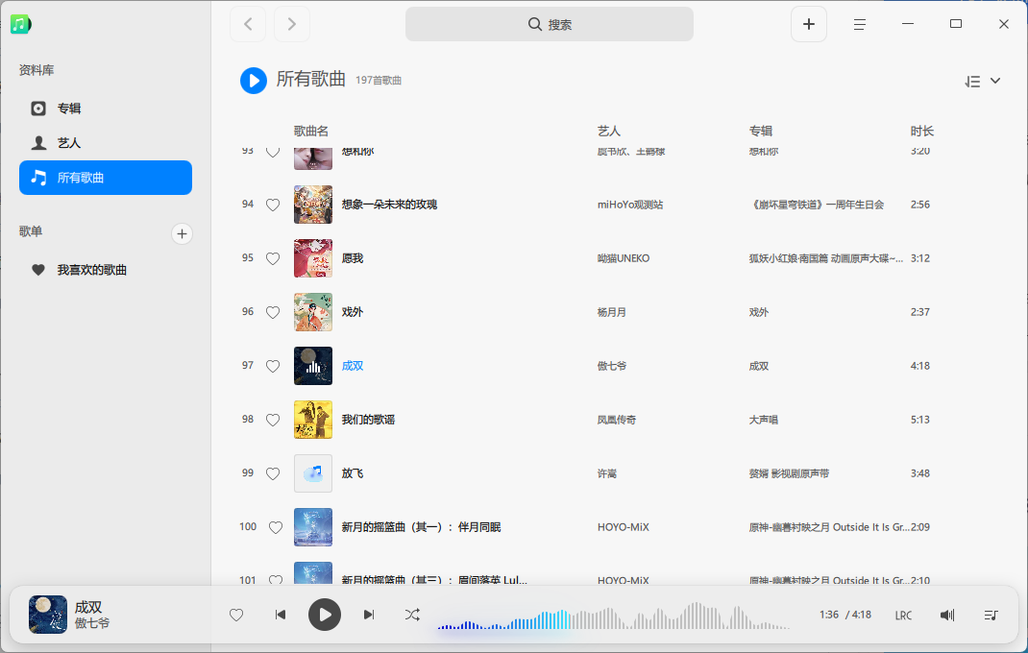Favorite song 97 成双 in the list
Viewport: 1028px width, 653px height.
273,366
